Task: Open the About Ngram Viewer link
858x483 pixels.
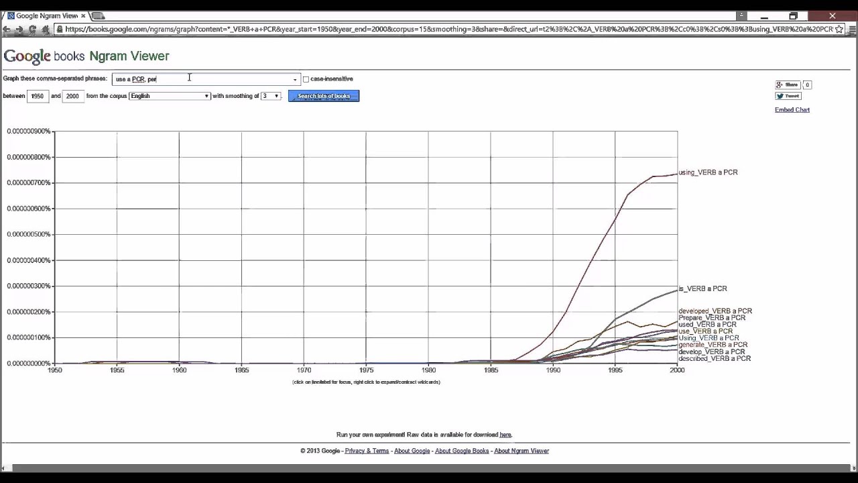Action: tap(522, 451)
